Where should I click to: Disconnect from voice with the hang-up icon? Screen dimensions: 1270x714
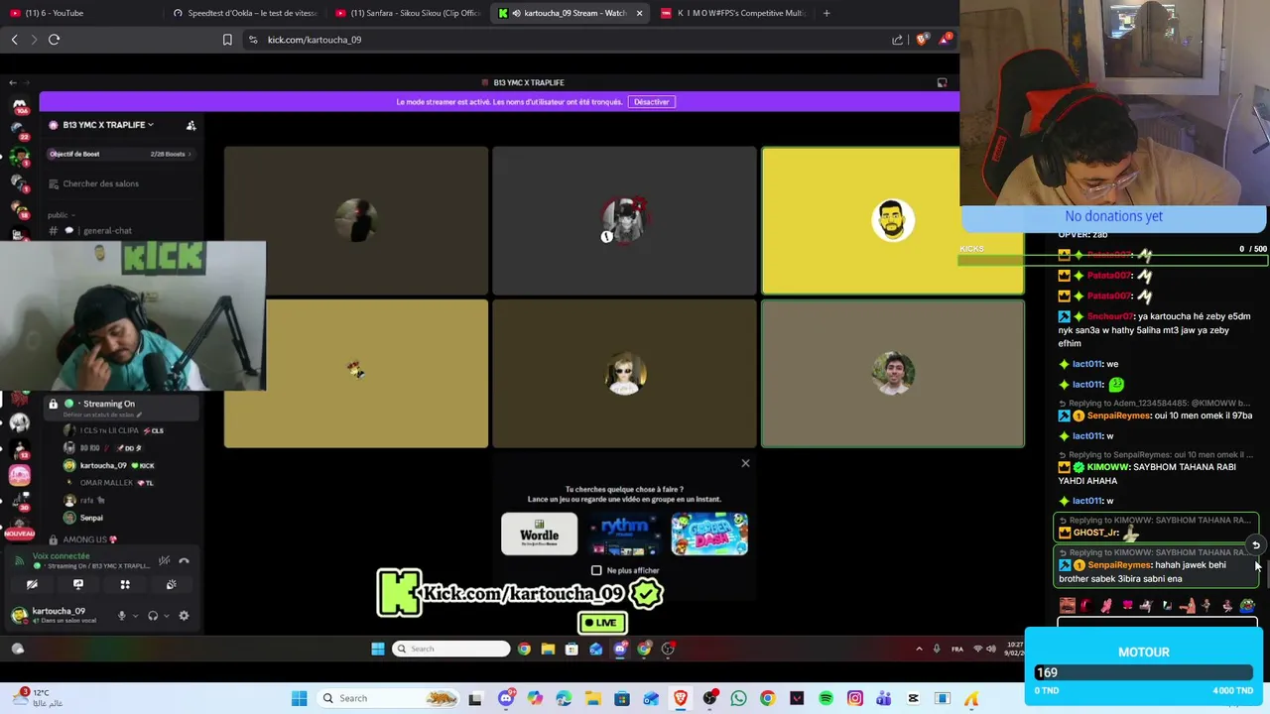184,560
